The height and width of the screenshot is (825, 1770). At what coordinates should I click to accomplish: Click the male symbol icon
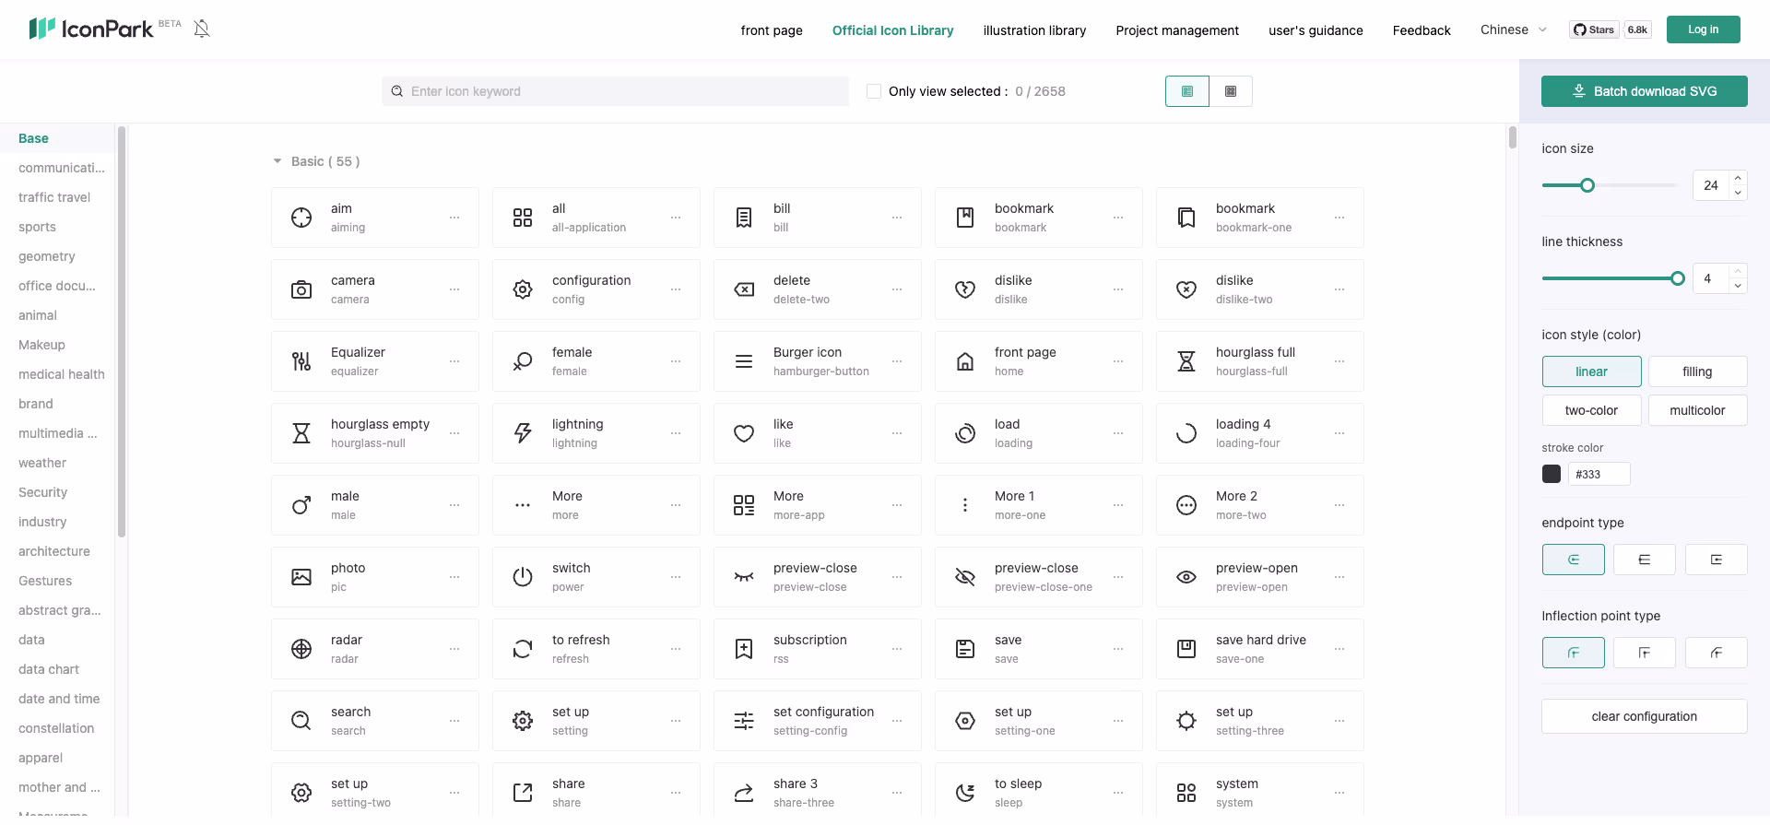(301, 505)
